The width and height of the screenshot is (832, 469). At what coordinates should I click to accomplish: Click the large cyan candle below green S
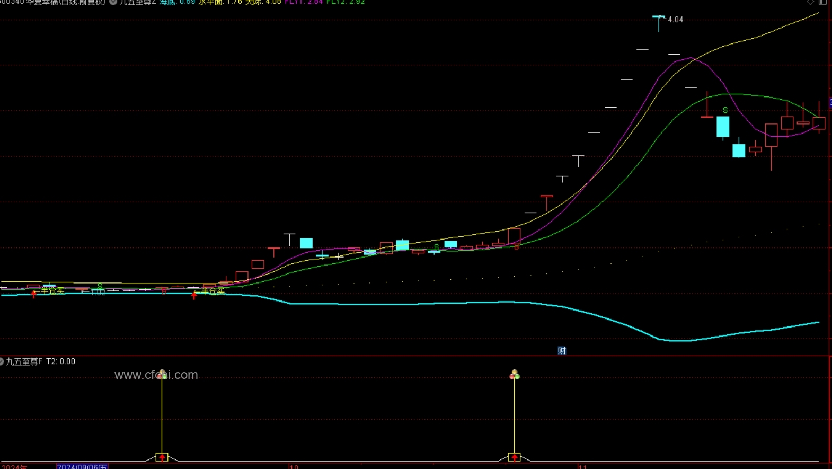click(x=723, y=127)
